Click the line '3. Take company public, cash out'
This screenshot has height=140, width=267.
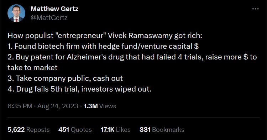click(65, 78)
